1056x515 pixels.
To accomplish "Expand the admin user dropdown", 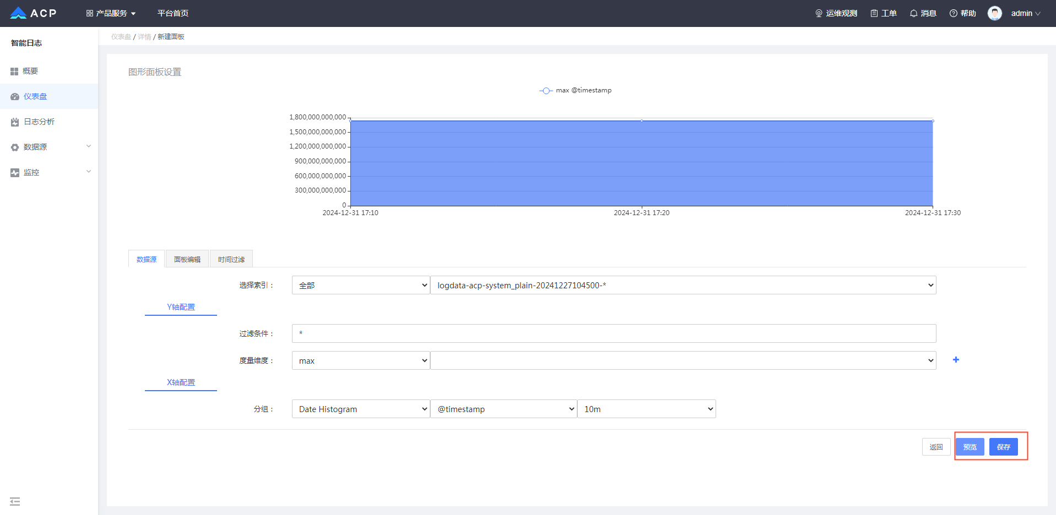I will 1026,13.
